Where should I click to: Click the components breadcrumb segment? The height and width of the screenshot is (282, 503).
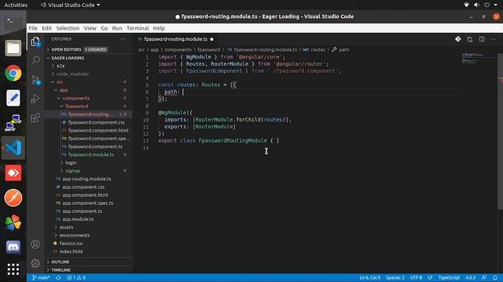178,50
